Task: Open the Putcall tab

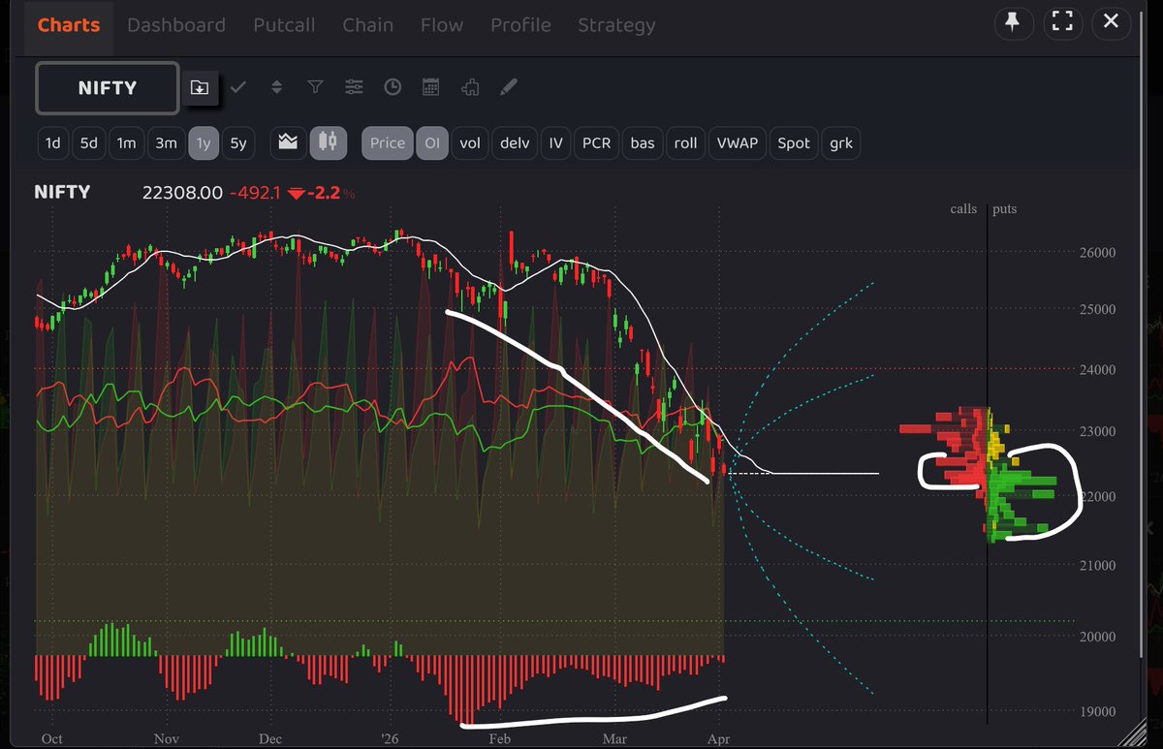Action: tap(284, 25)
